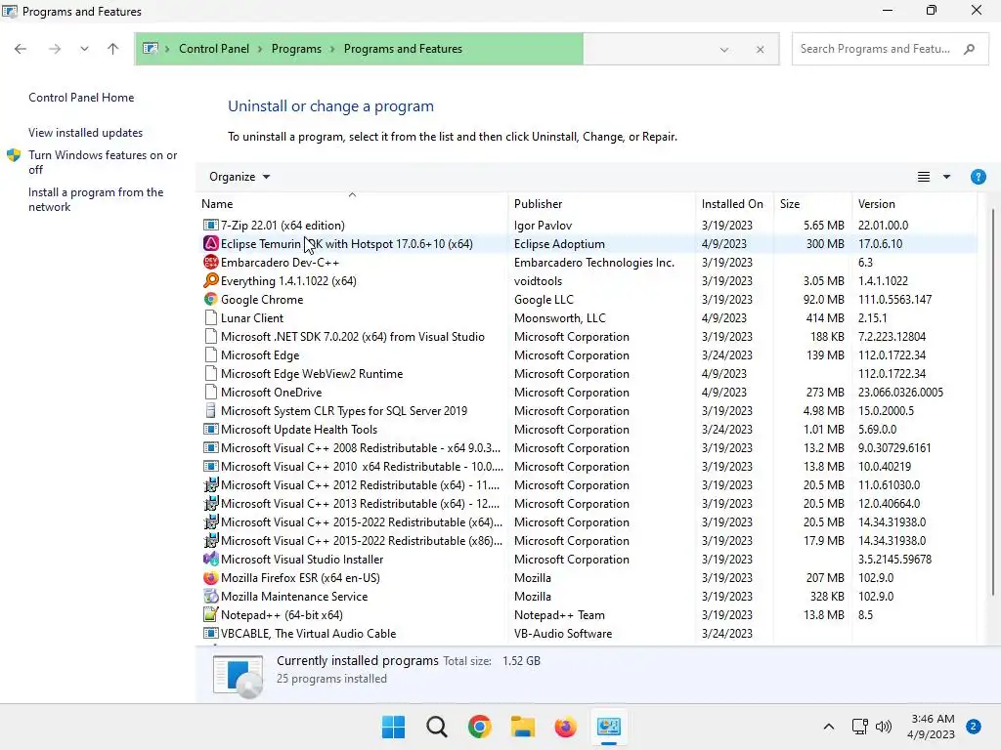Open the Organize dropdown menu

[x=239, y=177]
